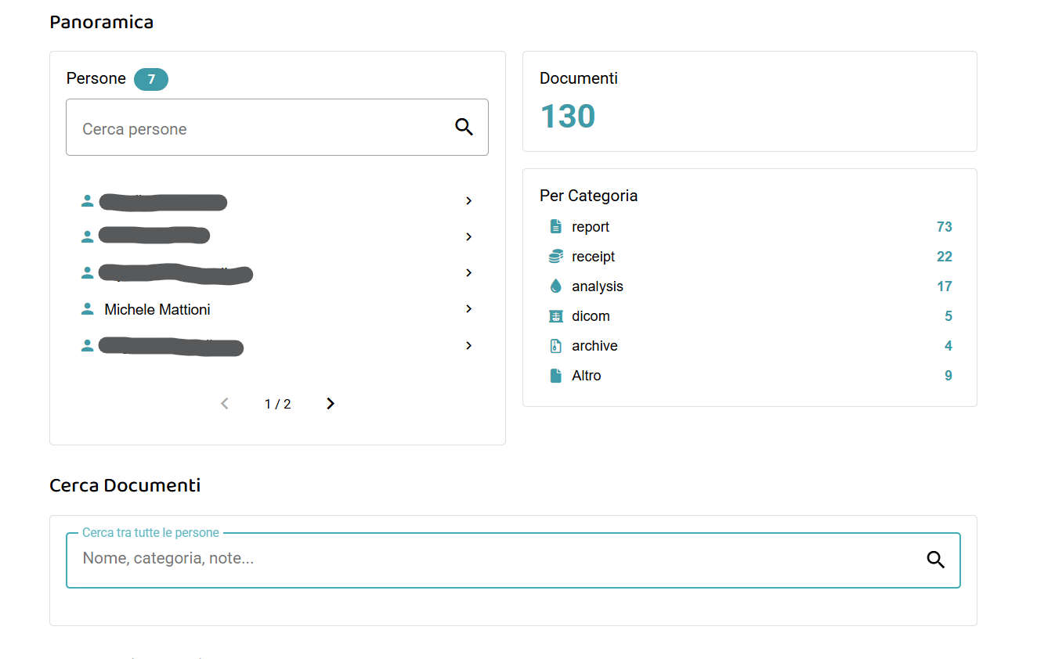Click the analysis droplet icon
Image resolution: width=1037 pixels, height=659 pixels.
pyautogui.click(x=556, y=286)
